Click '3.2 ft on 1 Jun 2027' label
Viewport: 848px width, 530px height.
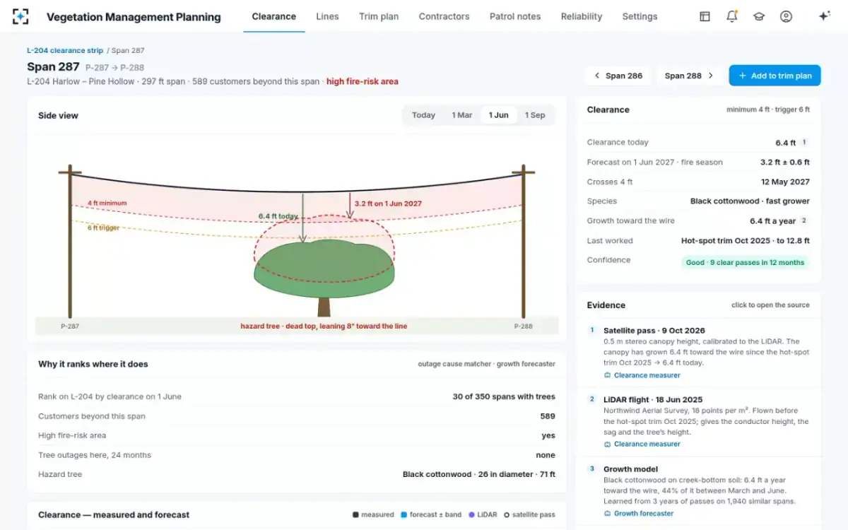coord(389,204)
